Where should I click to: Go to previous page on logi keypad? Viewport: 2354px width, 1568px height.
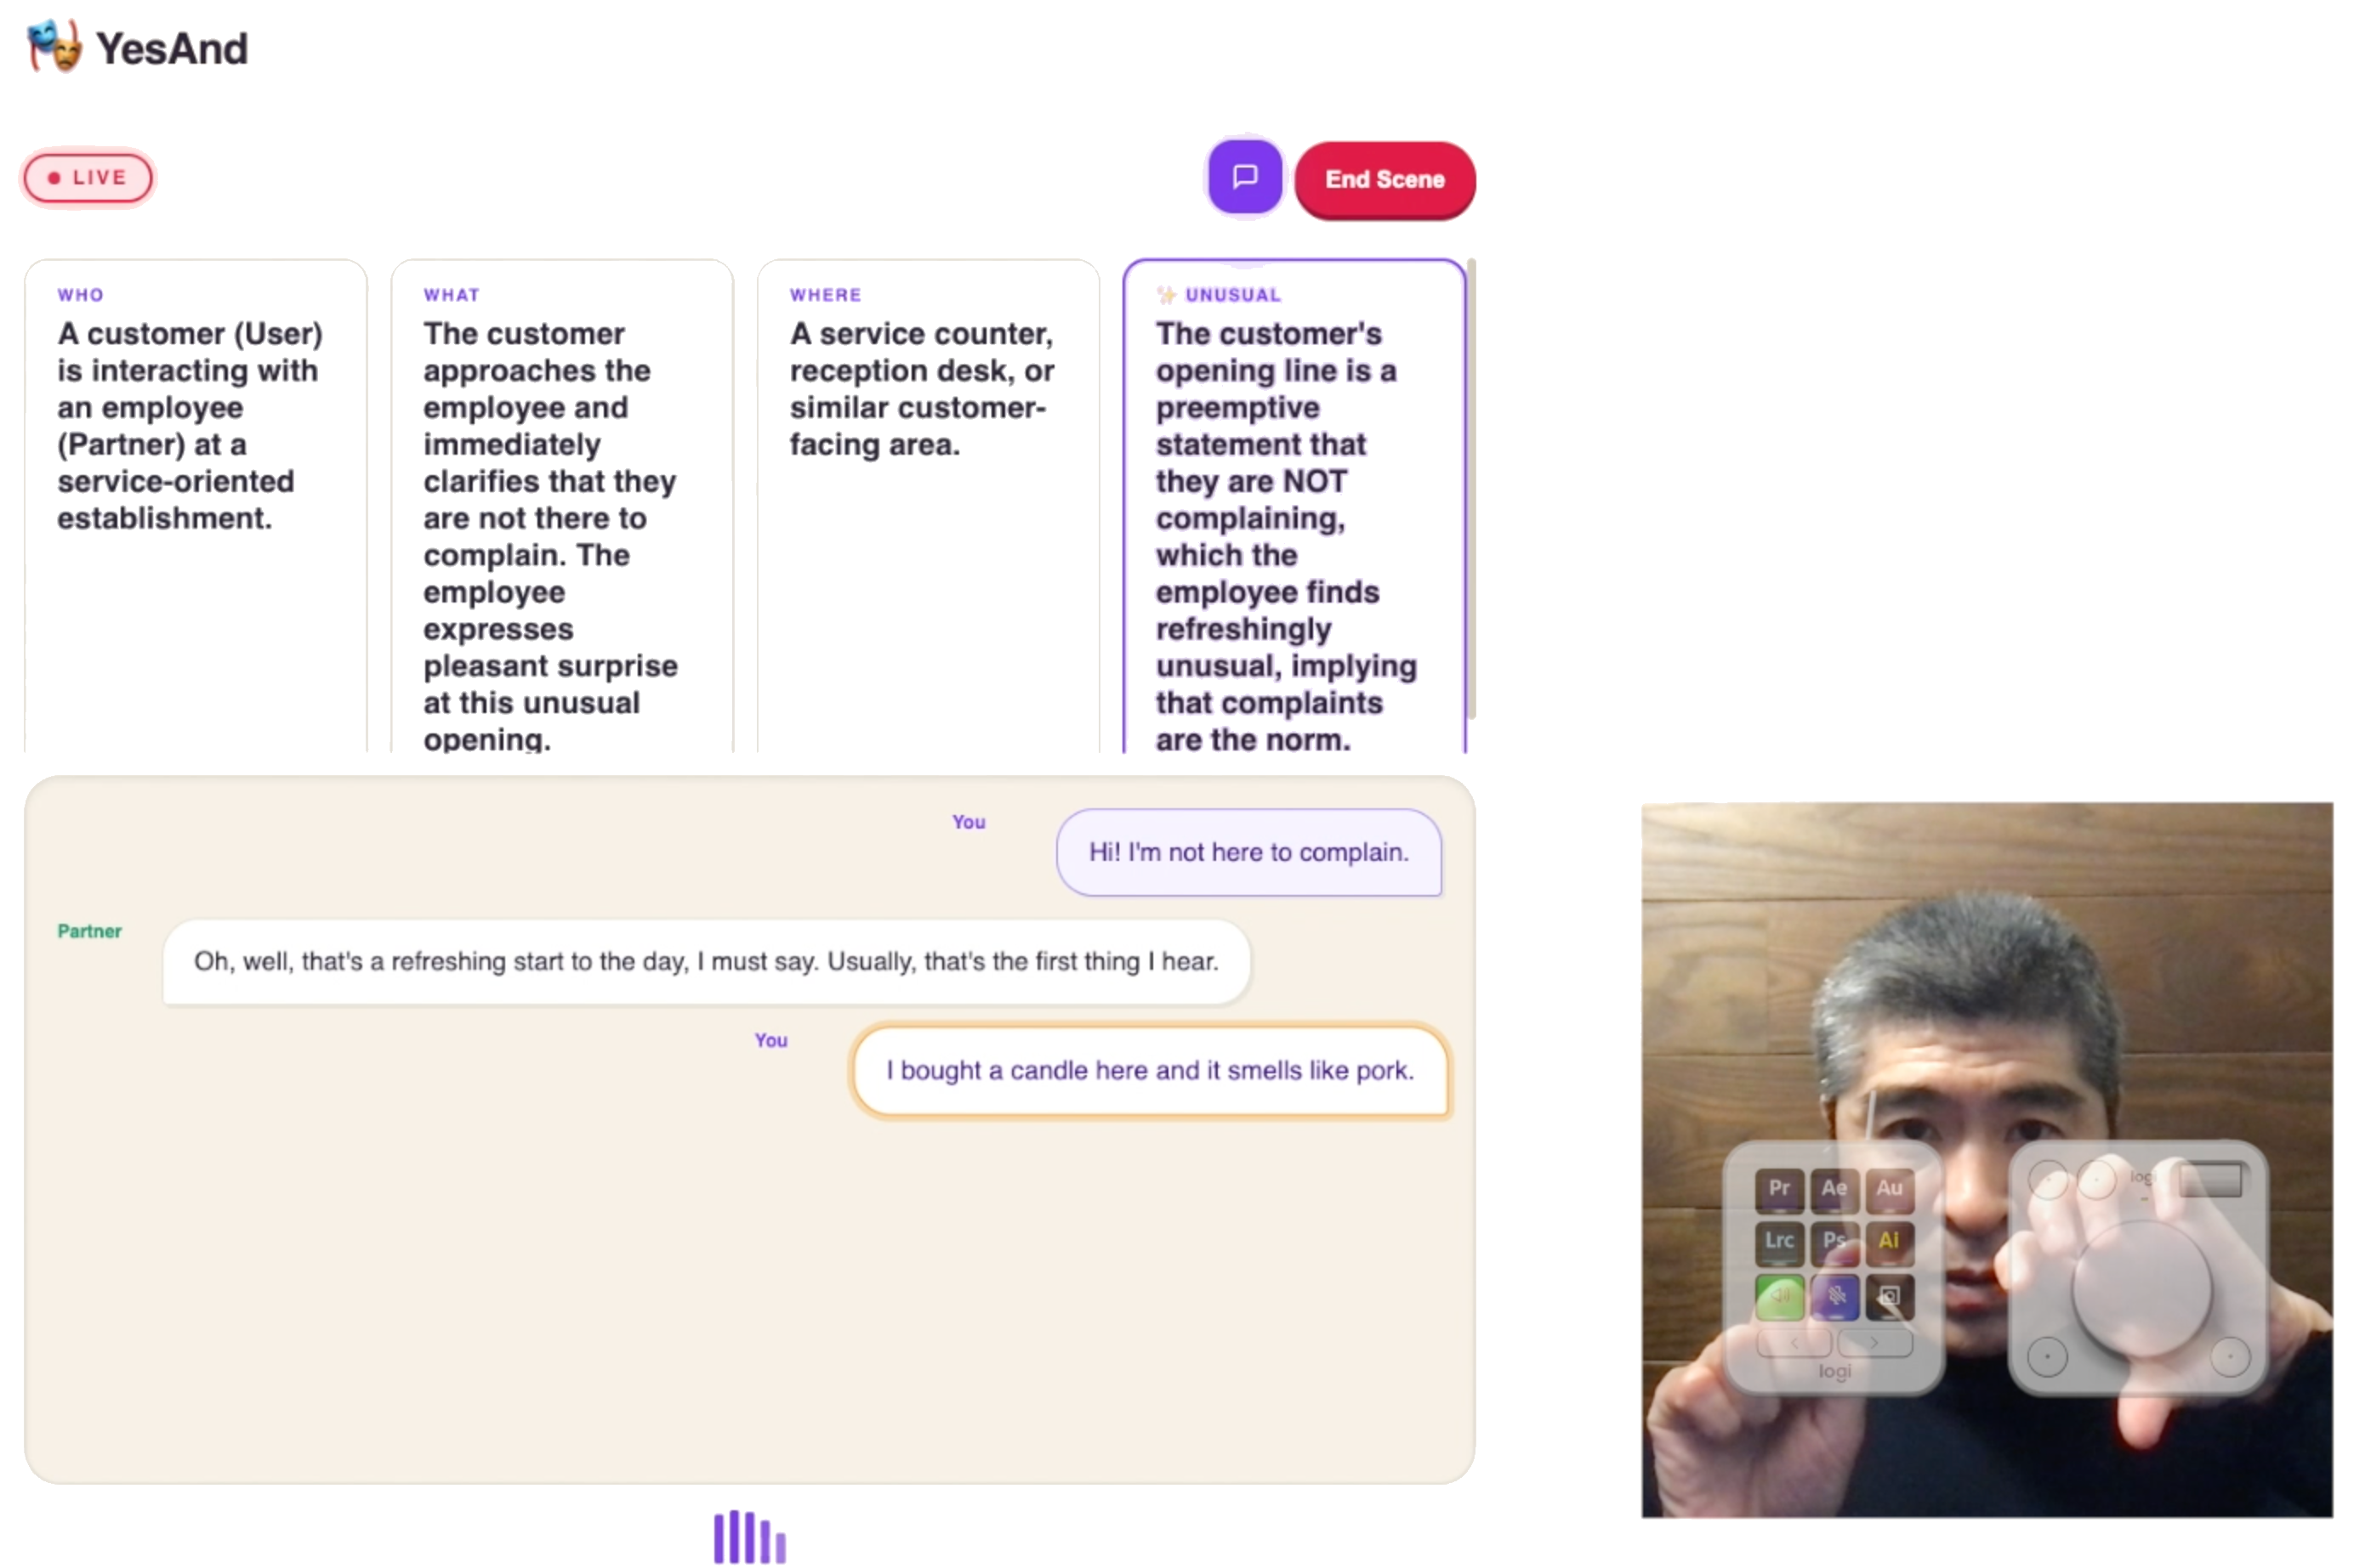click(1793, 1343)
